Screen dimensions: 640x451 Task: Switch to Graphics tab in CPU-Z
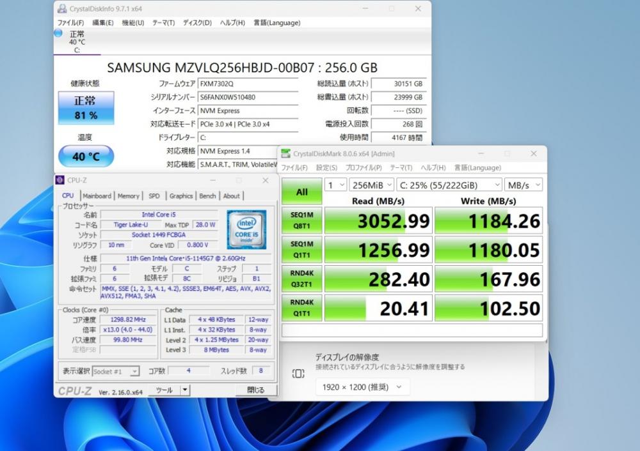(181, 196)
